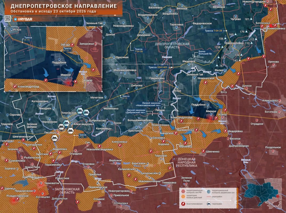The width and height of the screenshot is (286, 213).
Task: Click the clash icon left of Александроград in inset
Action: click(x=15, y=87)
